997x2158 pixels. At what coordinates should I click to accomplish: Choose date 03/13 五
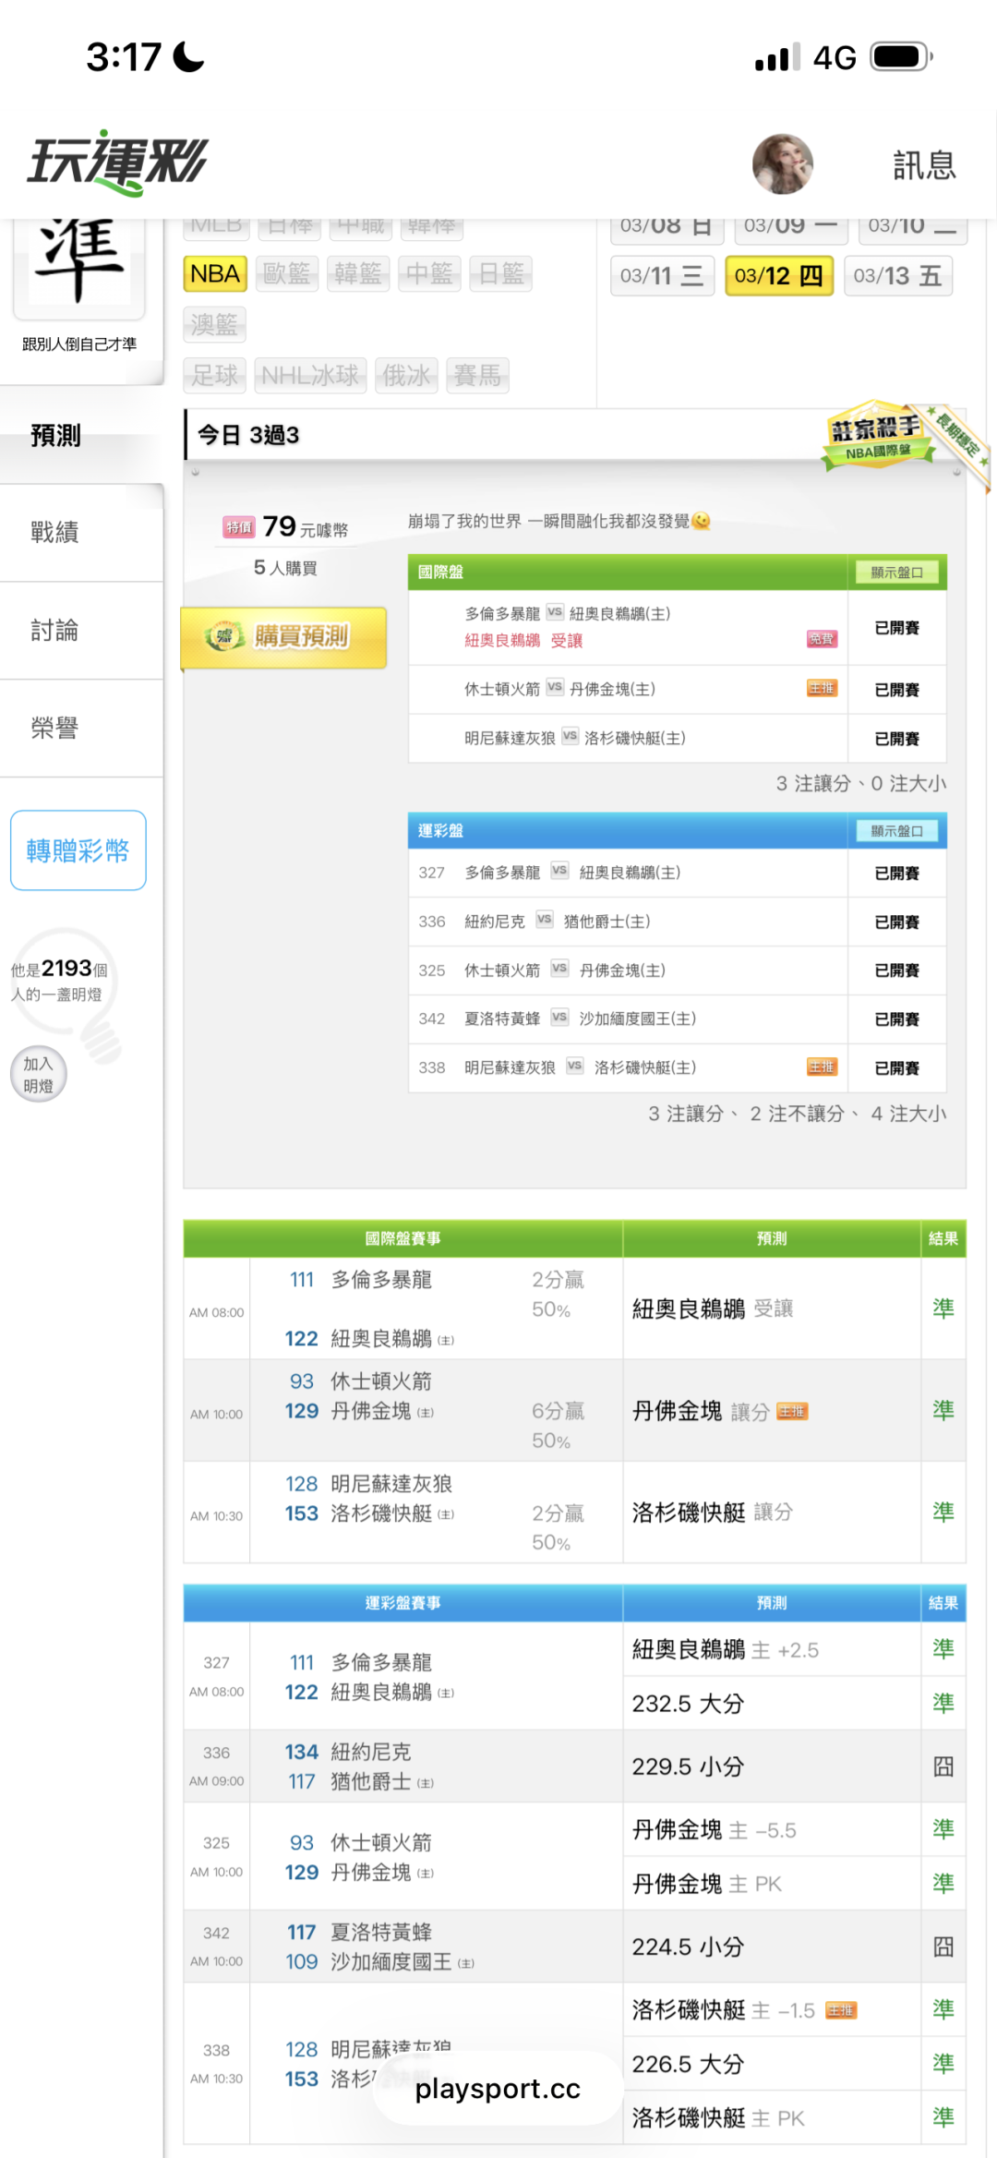click(897, 276)
